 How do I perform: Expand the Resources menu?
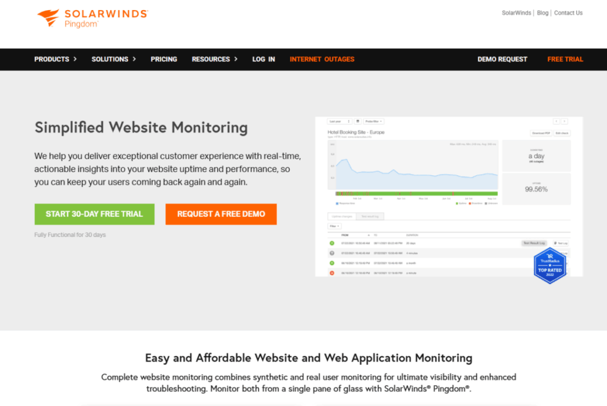coord(215,59)
